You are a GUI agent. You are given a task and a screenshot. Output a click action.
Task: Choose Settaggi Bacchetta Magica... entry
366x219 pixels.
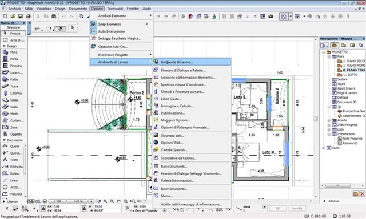pyautogui.click(x=121, y=38)
